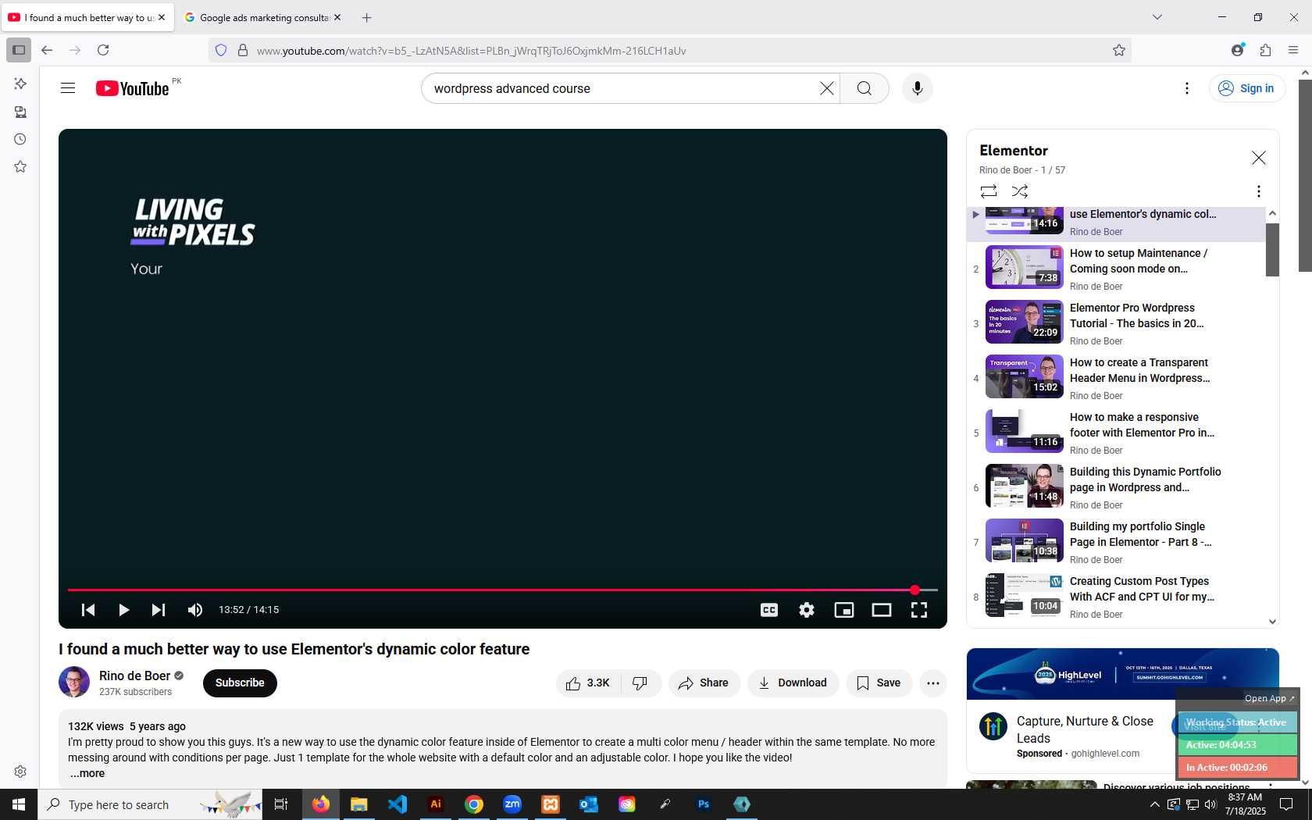This screenshot has height=820, width=1312.
Task: Open the playlist three-dot options menu
Action: click(1258, 191)
